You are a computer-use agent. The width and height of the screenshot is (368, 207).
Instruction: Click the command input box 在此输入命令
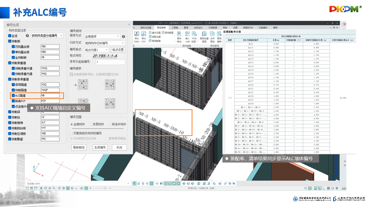76,183
